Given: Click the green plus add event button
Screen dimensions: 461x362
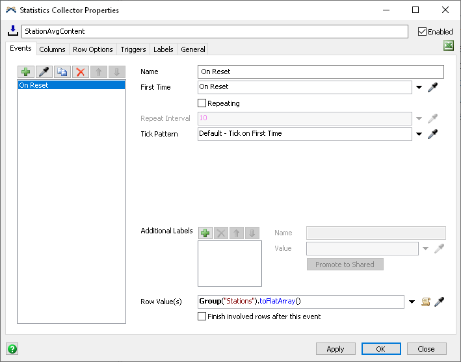Looking at the screenshot, I should (27, 72).
